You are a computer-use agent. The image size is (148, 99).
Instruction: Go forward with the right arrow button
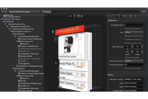point(6,12)
